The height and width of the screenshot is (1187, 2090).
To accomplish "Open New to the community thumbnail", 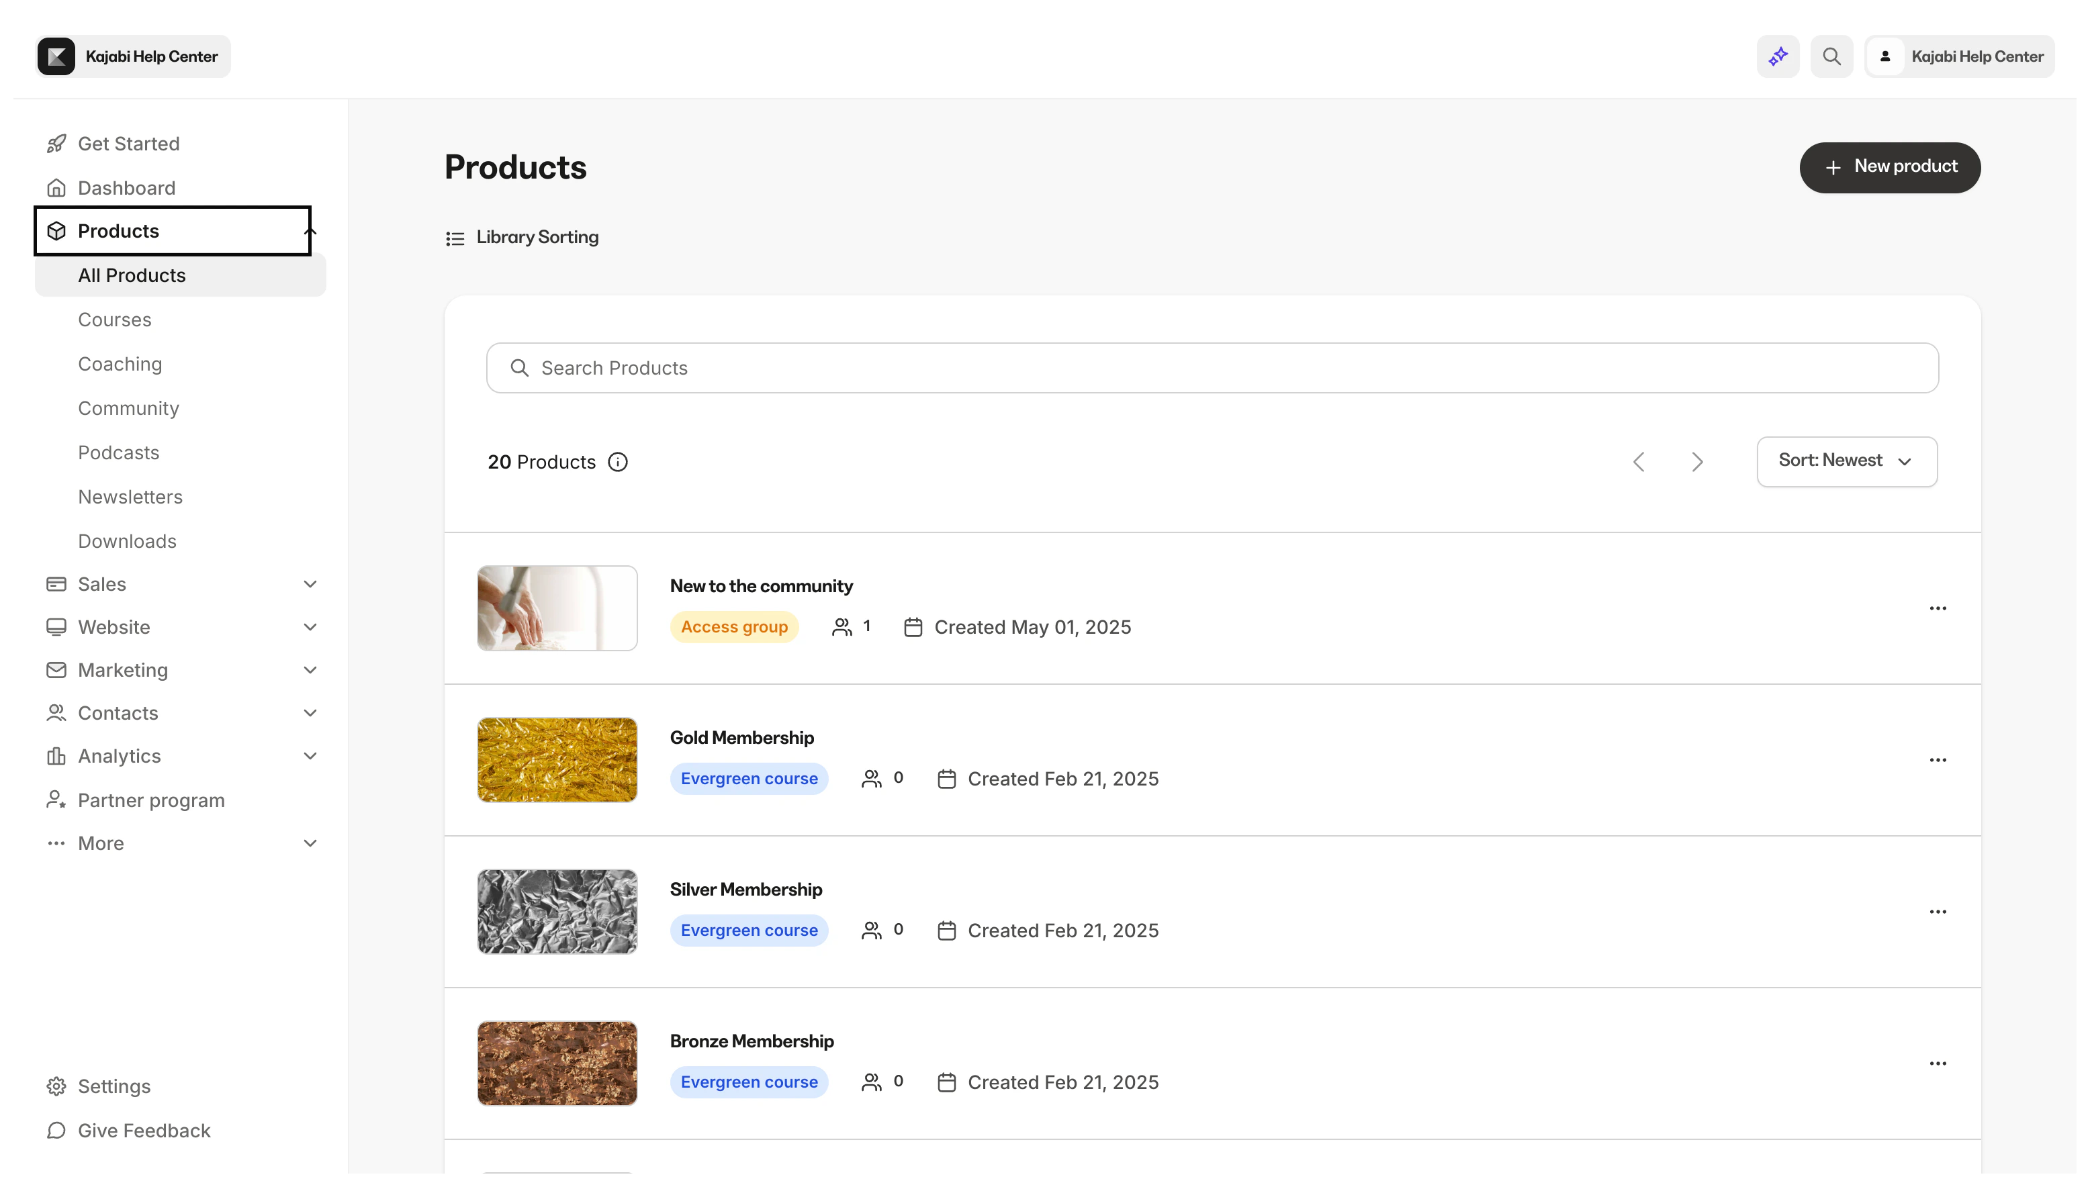I will [x=557, y=608].
